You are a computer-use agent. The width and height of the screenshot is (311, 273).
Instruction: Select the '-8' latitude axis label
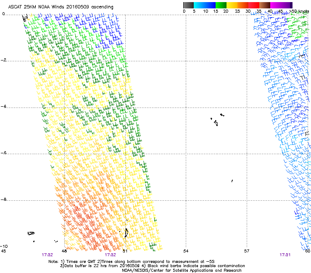[x=4, y=199]
